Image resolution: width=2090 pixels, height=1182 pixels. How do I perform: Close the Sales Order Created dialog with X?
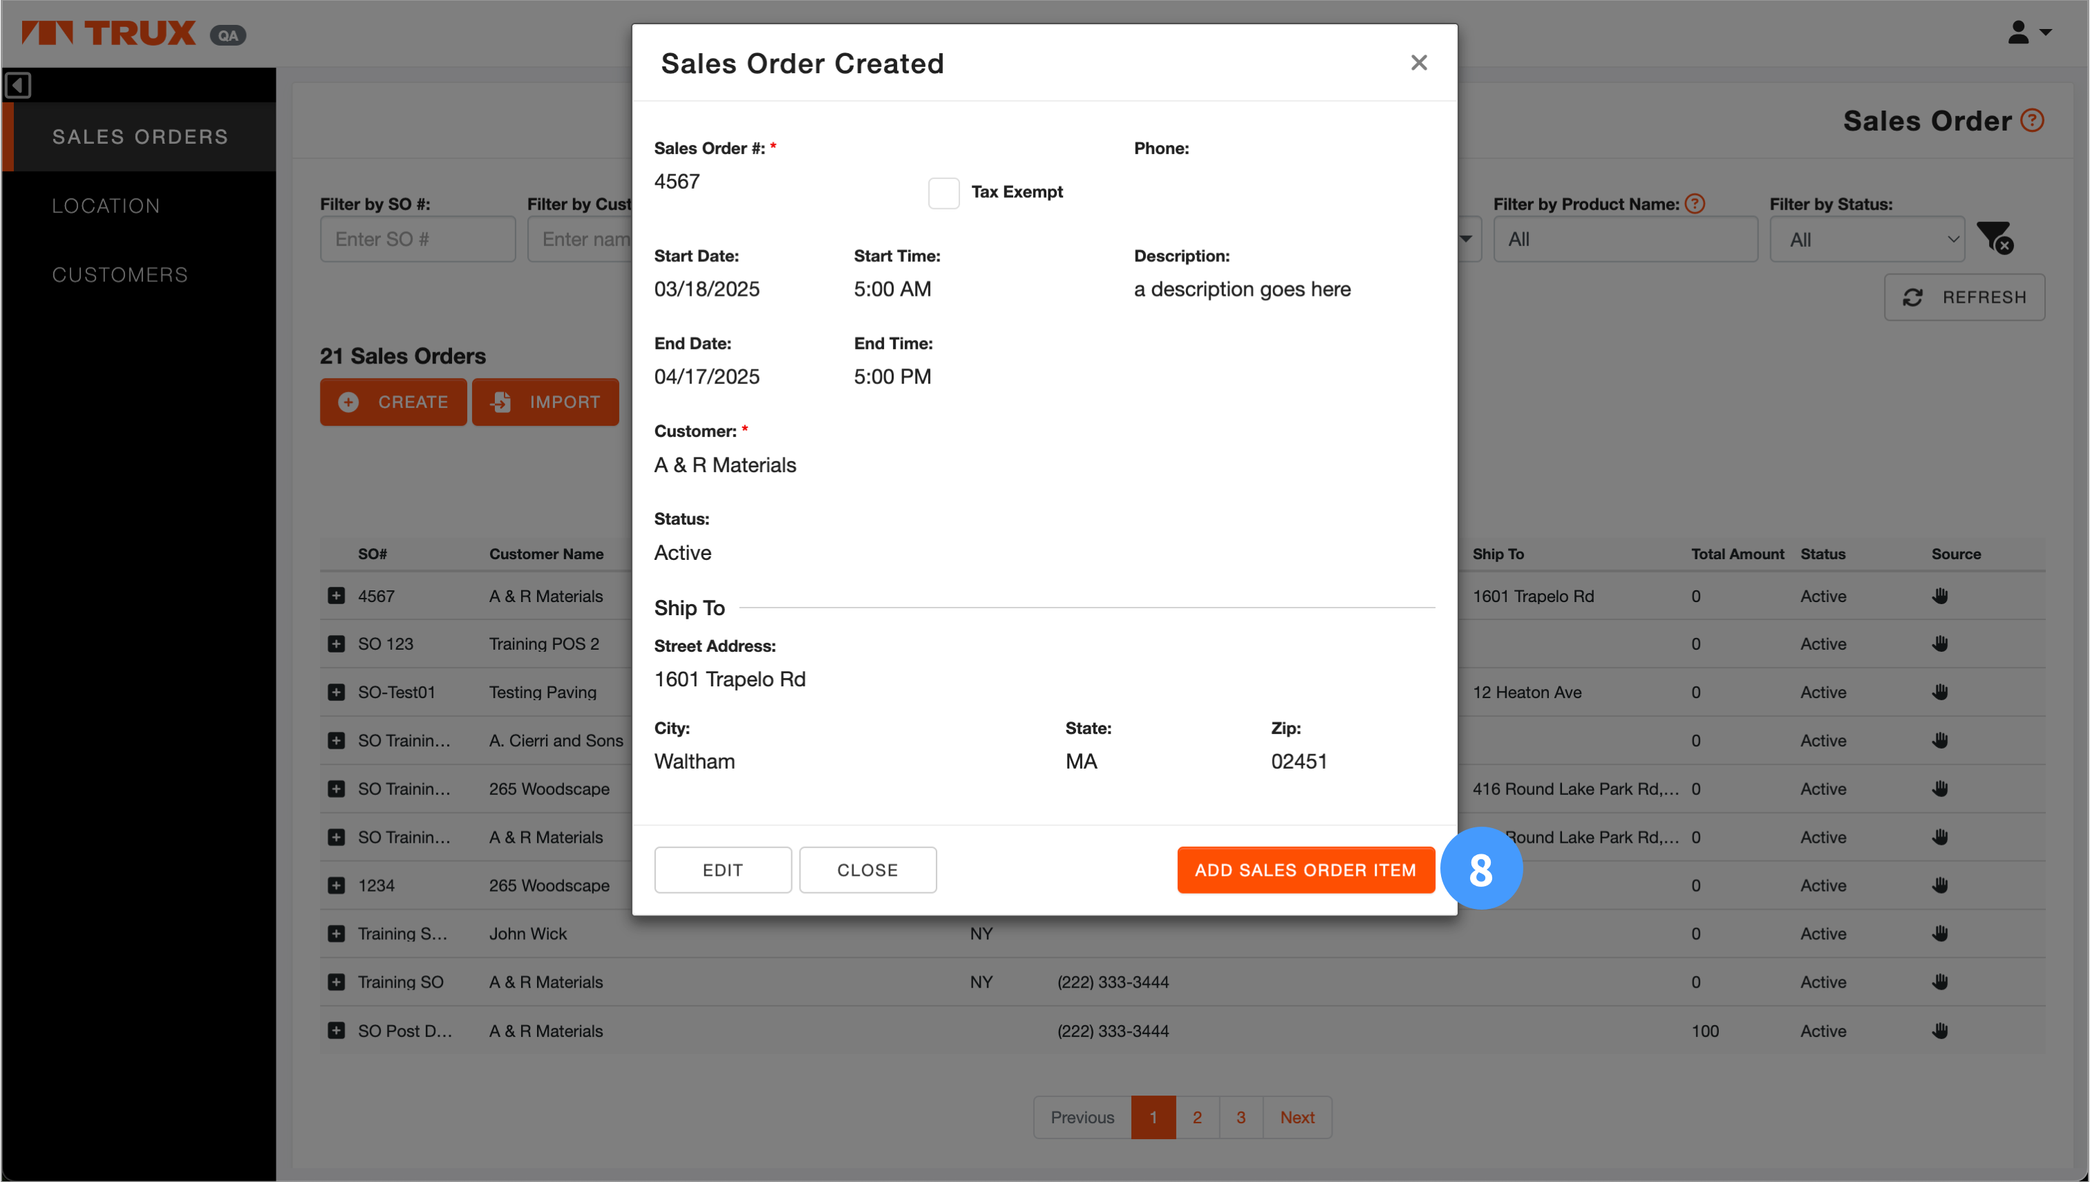pyautogui.click(x=1418, y=62)
